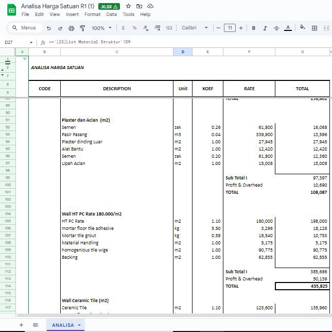332x332 pixels.
Task: Select row 104 header
Action: [8, 214]
